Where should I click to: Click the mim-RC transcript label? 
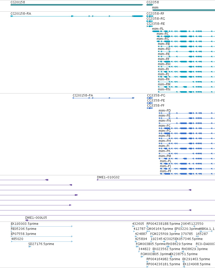[163, 34]
